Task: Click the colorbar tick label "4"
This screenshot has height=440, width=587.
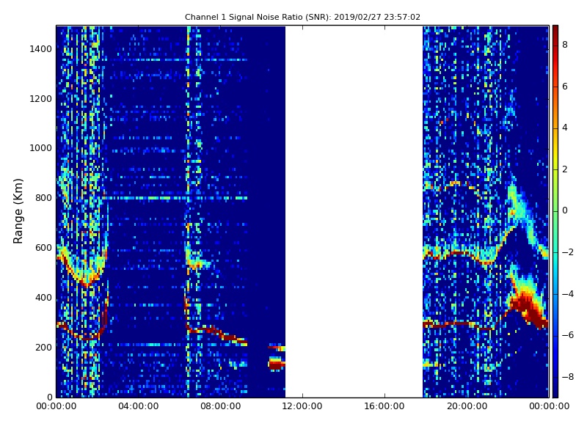Action: [565, 128]
